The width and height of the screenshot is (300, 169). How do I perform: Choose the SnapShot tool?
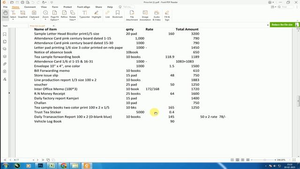(22, 15)
